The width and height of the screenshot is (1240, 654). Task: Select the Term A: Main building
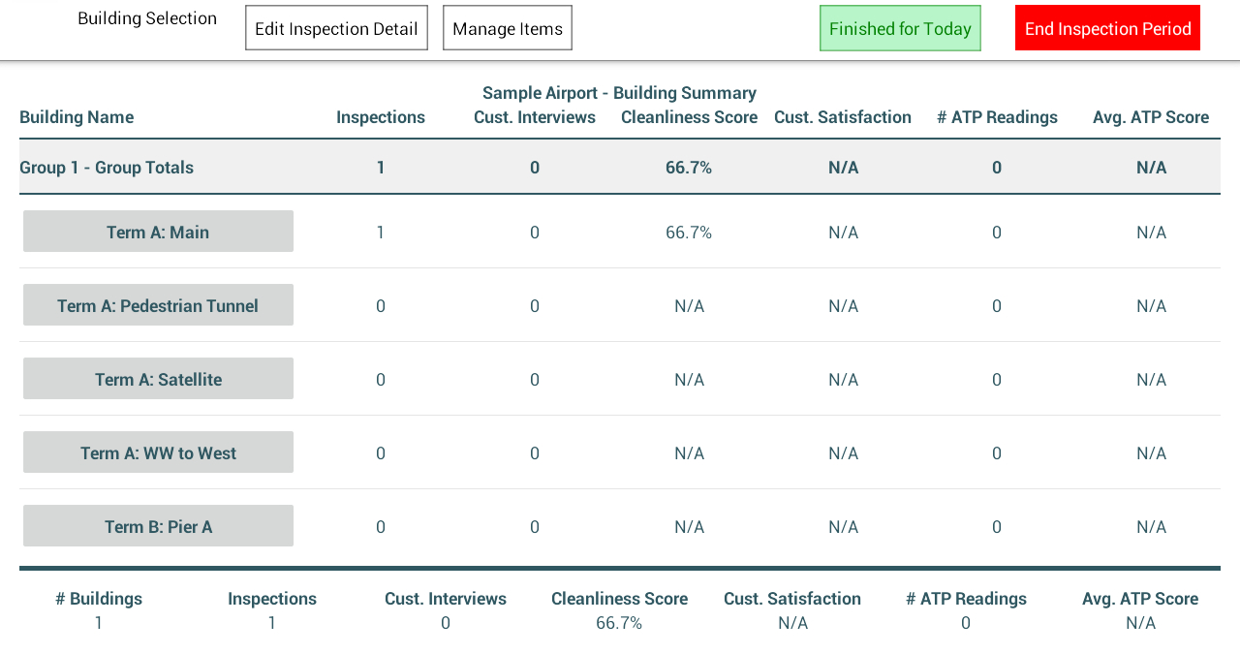click(x=158, y=232)
